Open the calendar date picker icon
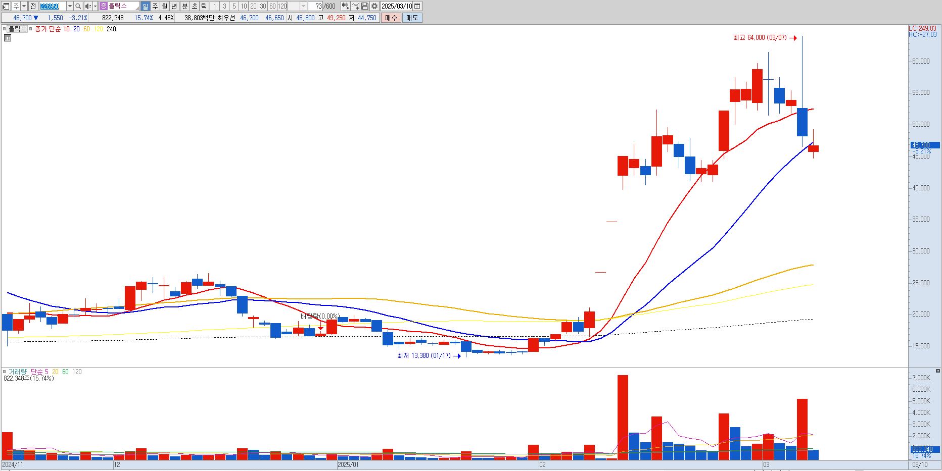Image resolution: width=942 pixels, height=471 pixels. click(x=417, y=6)
